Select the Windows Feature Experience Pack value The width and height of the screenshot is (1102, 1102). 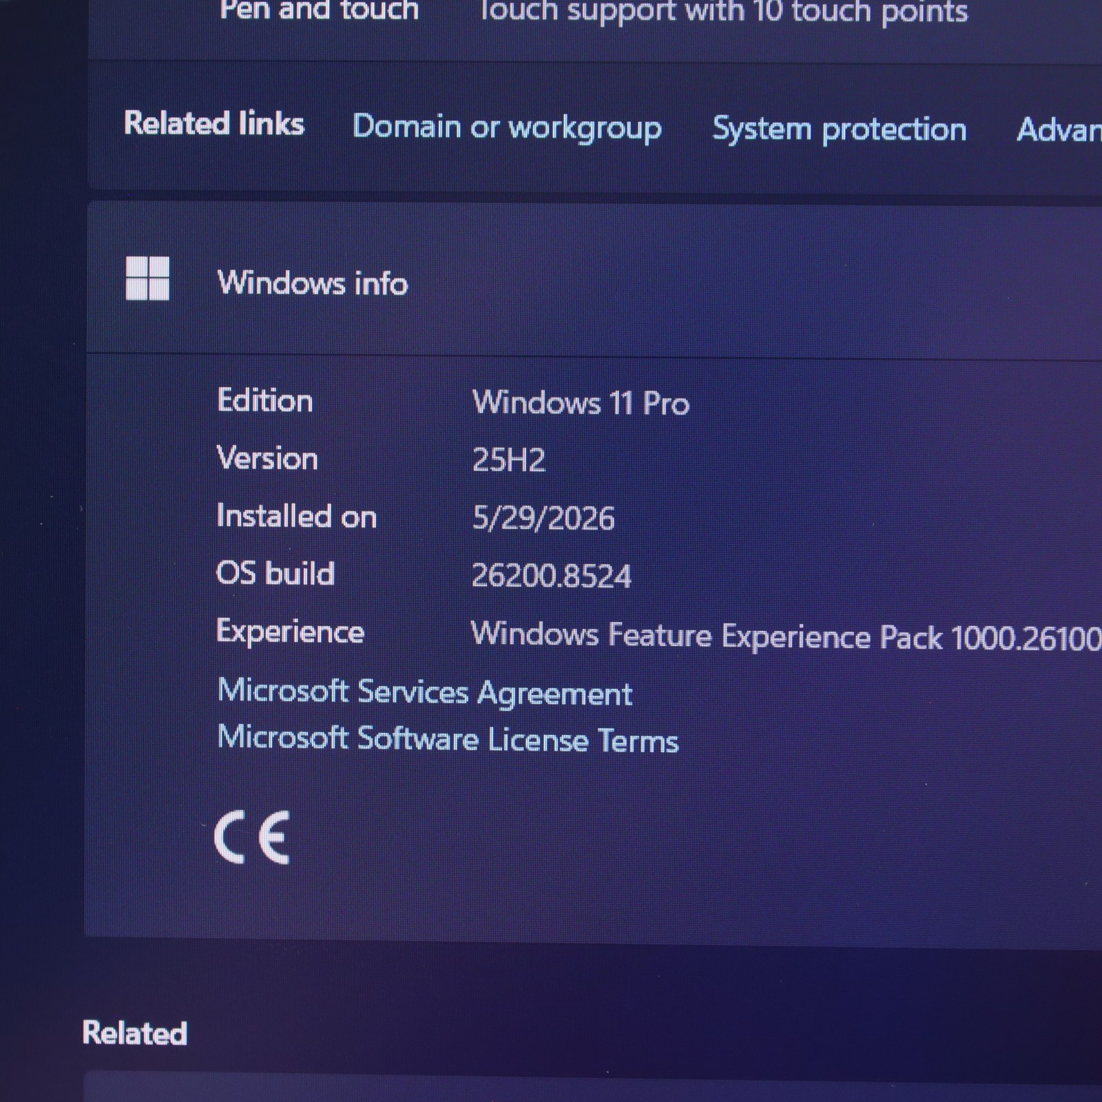[x=786, y=636]
